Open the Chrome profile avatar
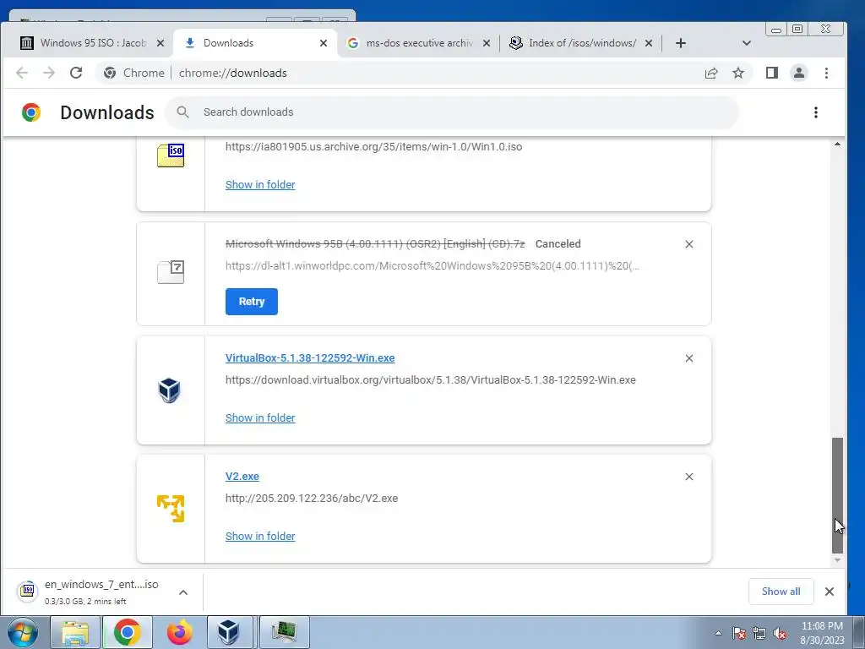865x649 pixels. 799,73
